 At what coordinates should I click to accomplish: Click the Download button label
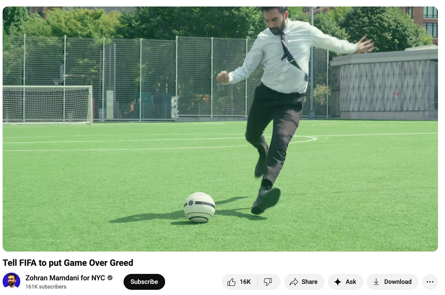398,282
